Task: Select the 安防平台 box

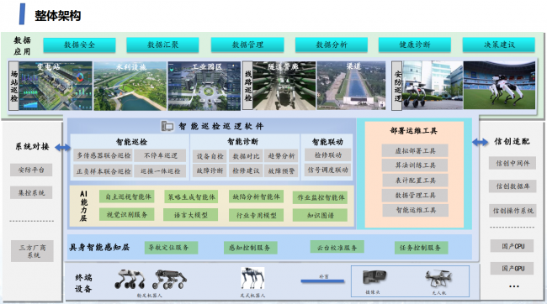Action: (31, 170)
